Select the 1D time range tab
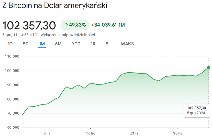 coord(10,44)
